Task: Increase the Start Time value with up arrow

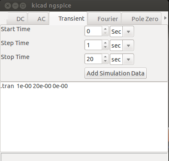Action: pyautogui.click(x=105, y=29)
